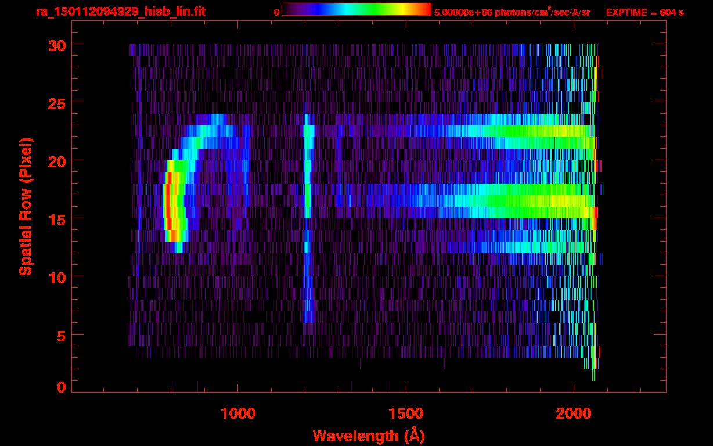Click the y-axis tick label 10
The image size is (713, 446).
click(56, 277)
